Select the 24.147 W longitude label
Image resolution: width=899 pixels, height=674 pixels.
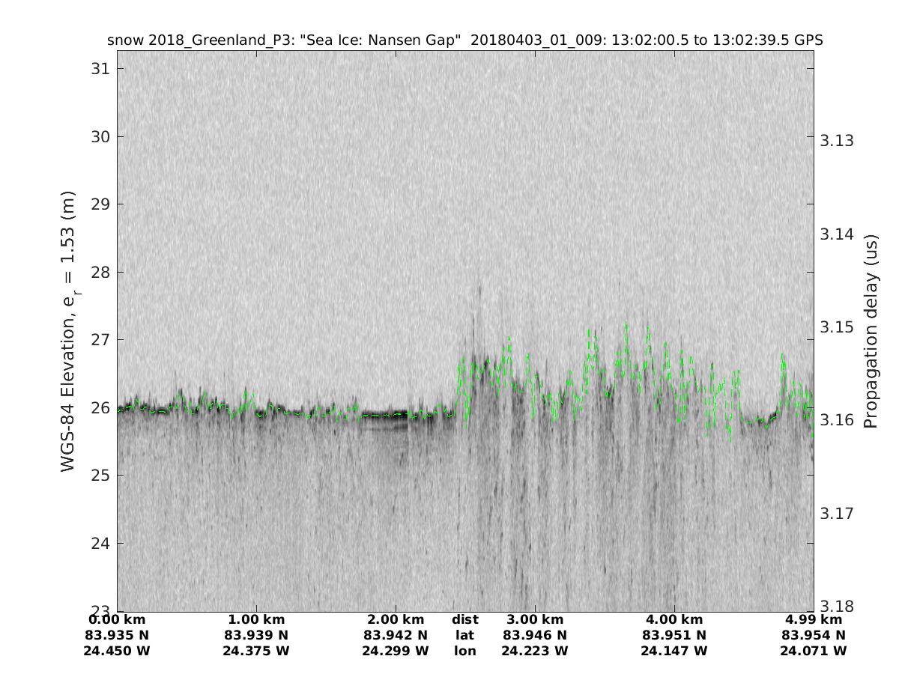[x=674, y=651]
